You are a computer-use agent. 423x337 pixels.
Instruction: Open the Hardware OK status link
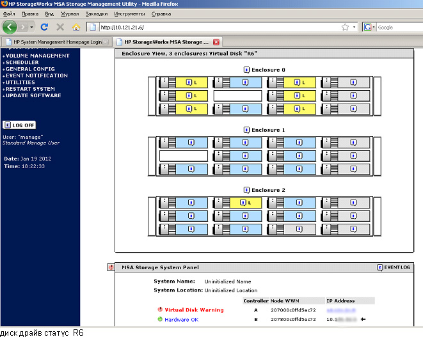pyautogui.click(x=182, y=319)
